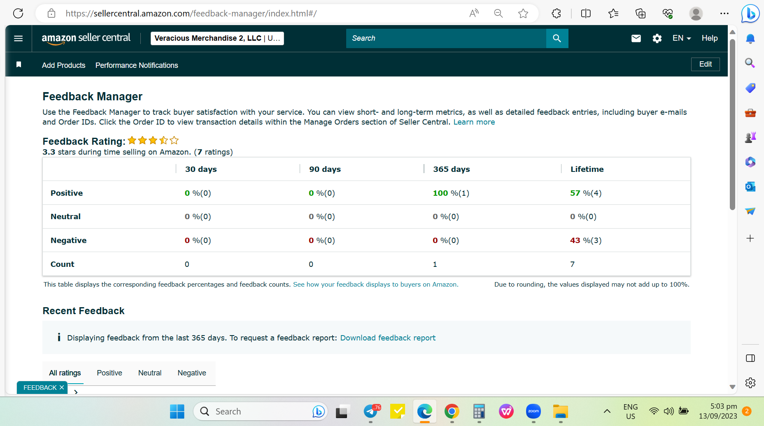Image resolution: width=764 pixels, height=426 pixels.
Task: Open the Learn more link
Action: [474, 122]
